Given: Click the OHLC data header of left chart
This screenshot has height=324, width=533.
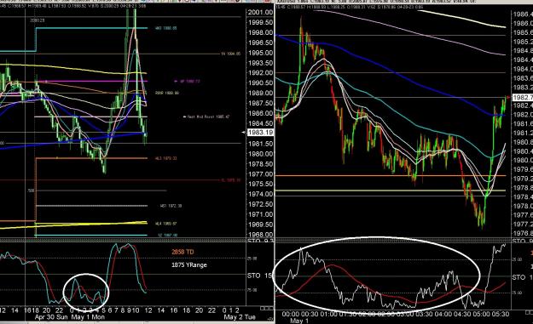Looking at the screenshot, I should (x=73, y=6).
